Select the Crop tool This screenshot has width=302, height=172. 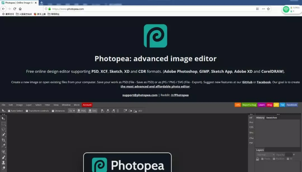[x=3, y=140]
